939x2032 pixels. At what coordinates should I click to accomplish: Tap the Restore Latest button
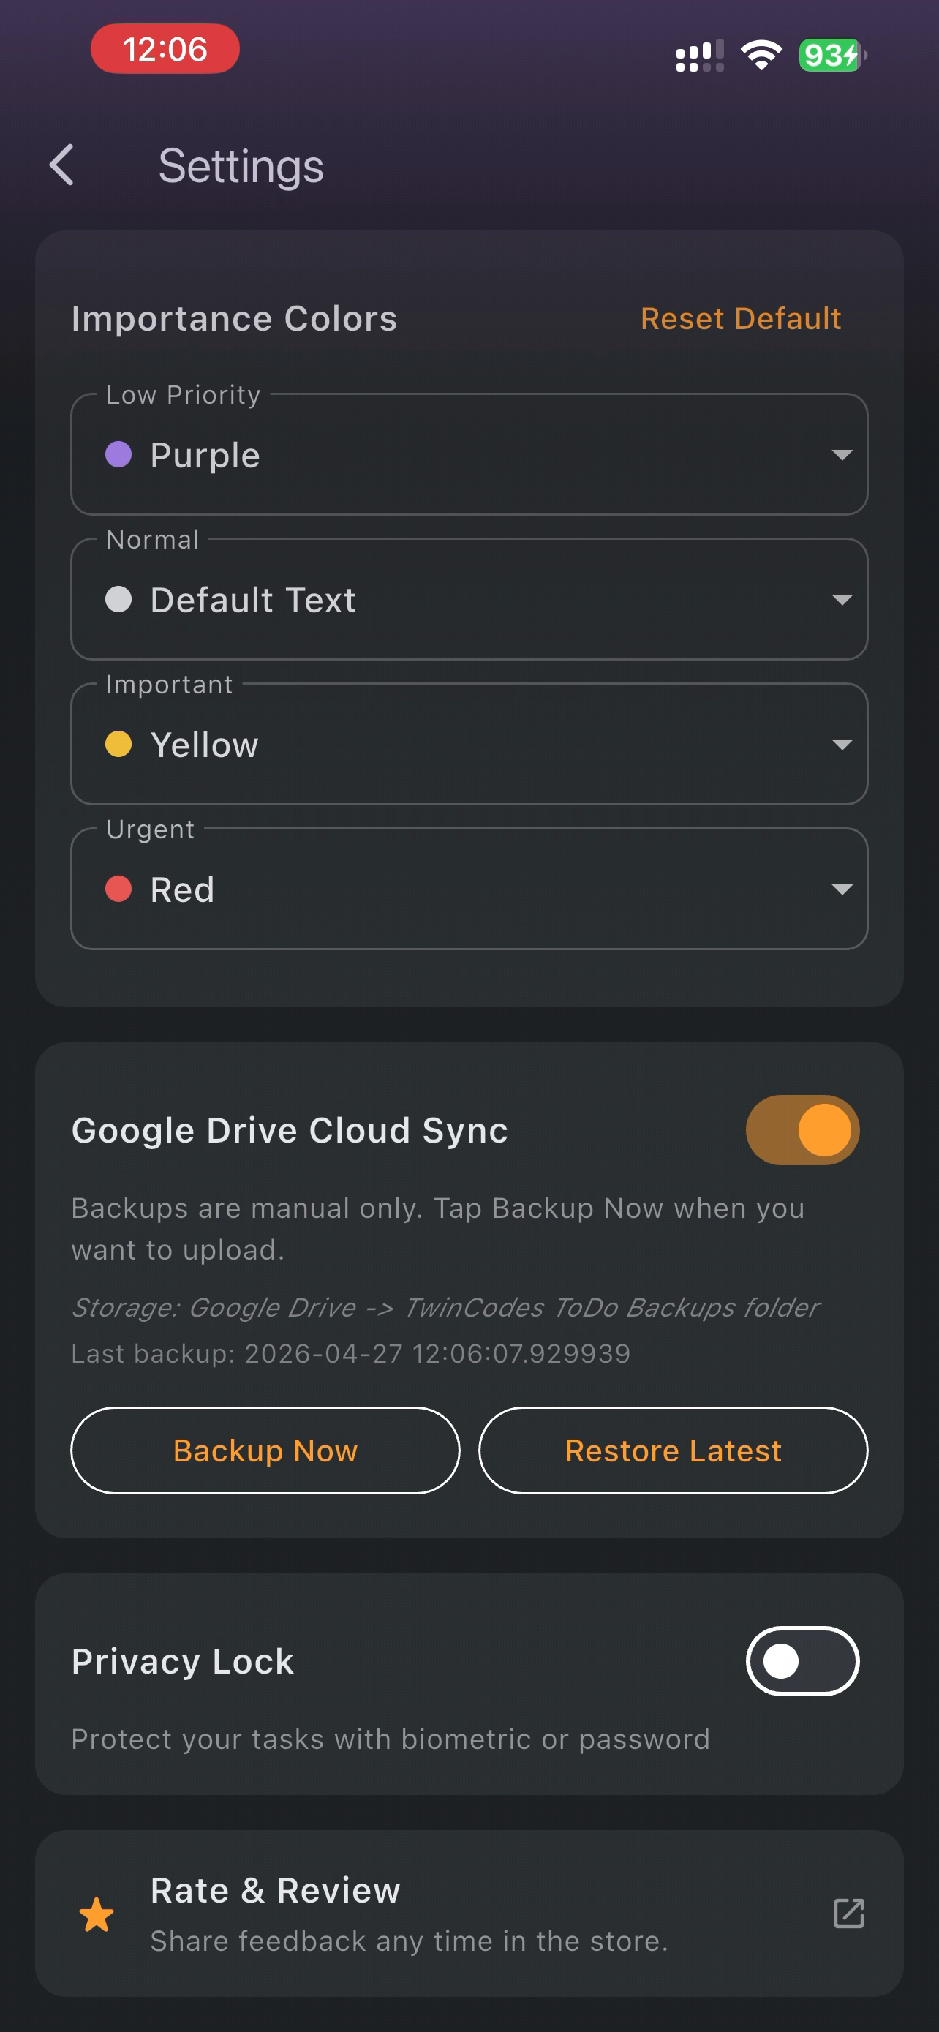[x=674, y=1450]
